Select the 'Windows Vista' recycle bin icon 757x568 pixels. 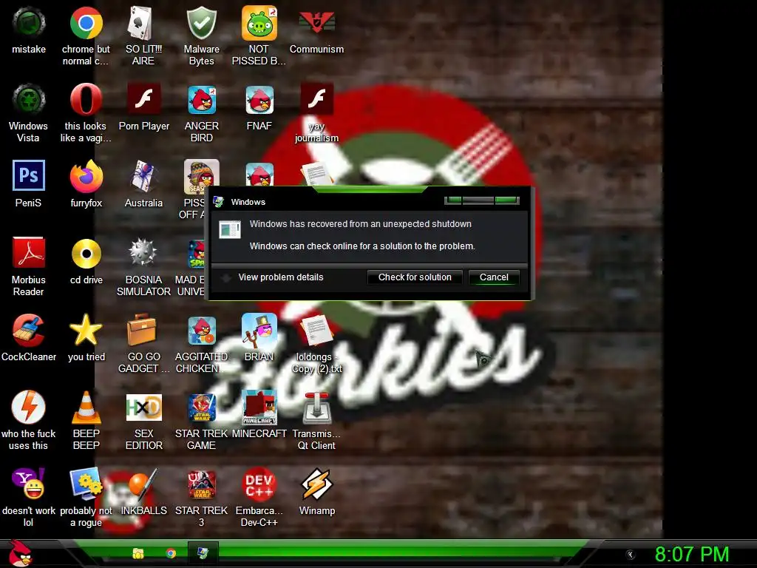click(x=29, y=100)
